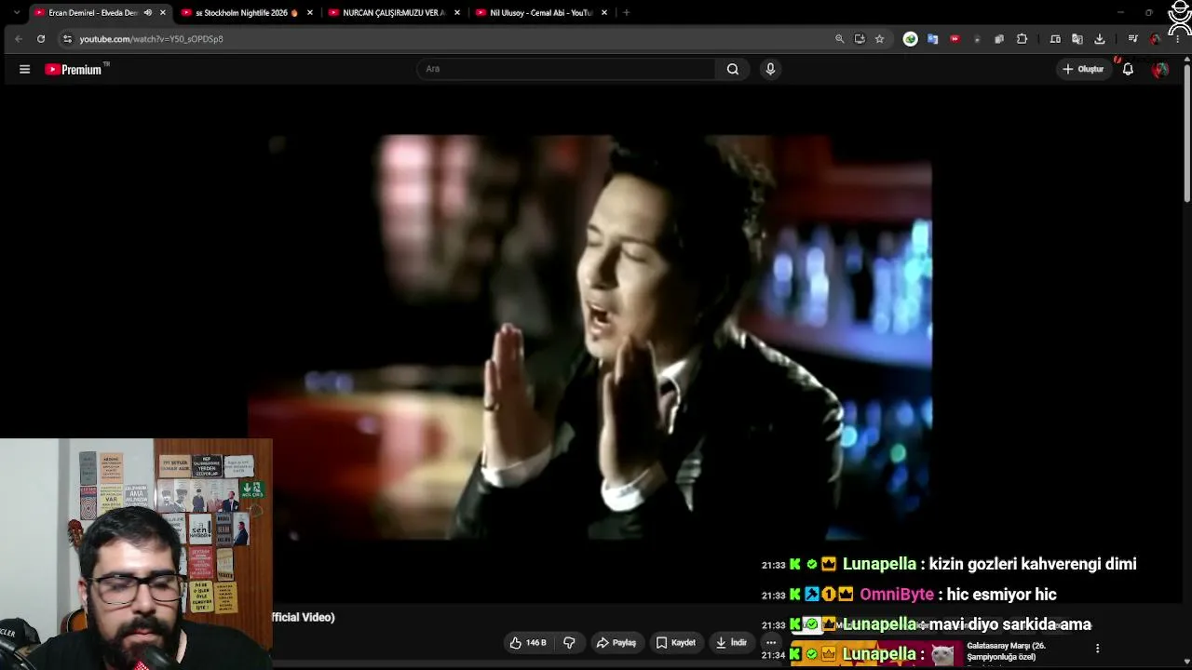Open Galatasaray Marşı suggested video
This screenshot has width=1192, height=670.
[1007, 651]
